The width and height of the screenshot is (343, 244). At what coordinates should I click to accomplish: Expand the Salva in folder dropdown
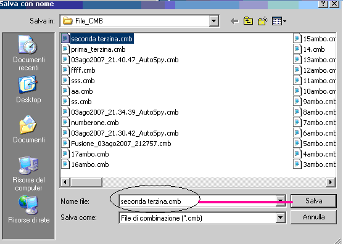[x=213, y=21]
